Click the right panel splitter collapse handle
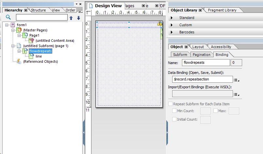The width and height of the screenshot is (263, 154). point(167,133)
